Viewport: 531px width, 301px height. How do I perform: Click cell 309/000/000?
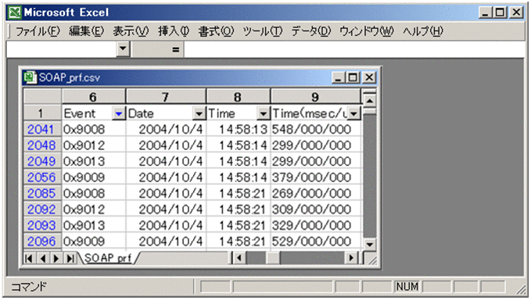coord(316,210)
